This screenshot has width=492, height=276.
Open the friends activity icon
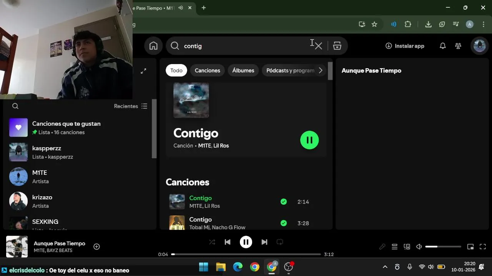pos(458,46)
